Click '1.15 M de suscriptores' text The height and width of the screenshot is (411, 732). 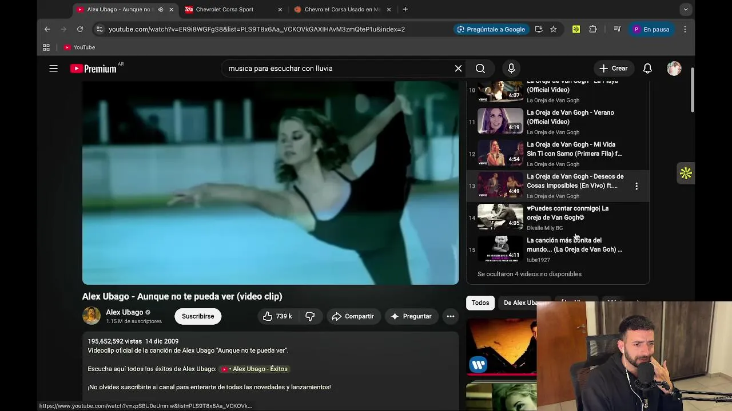(134, 321)
